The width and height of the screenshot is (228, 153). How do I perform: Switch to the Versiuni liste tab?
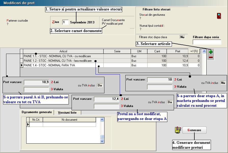[x=67, y=113]
